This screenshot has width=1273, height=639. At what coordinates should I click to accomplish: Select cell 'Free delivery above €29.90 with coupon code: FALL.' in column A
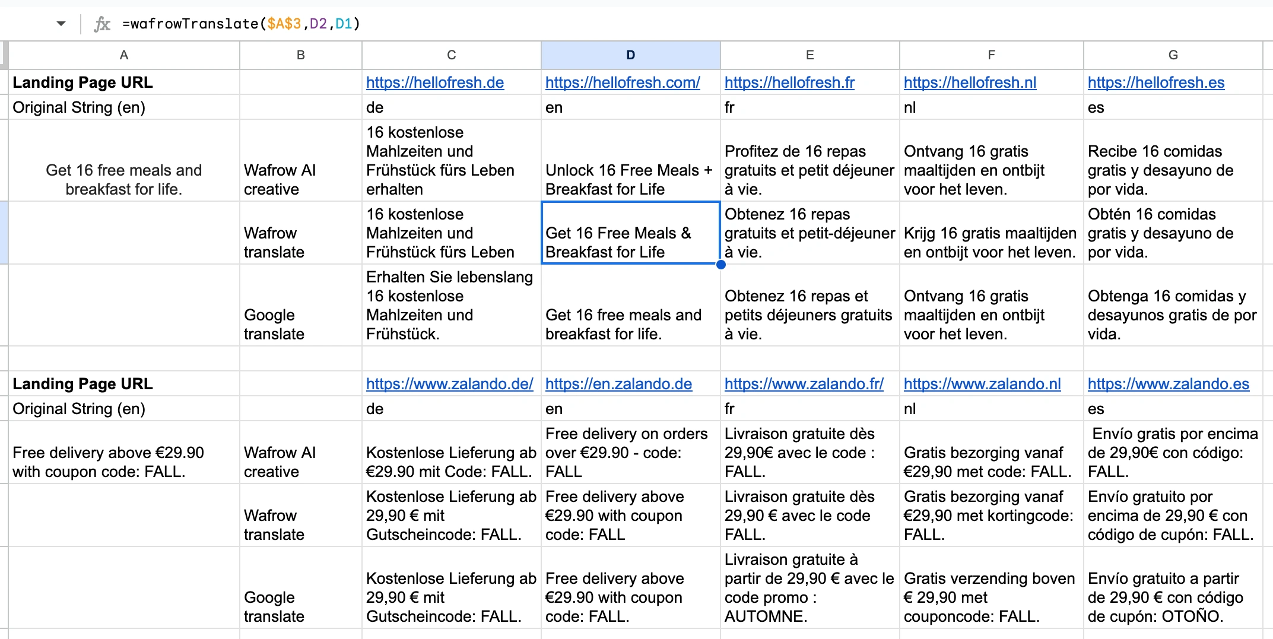click(x=124, y=452)
